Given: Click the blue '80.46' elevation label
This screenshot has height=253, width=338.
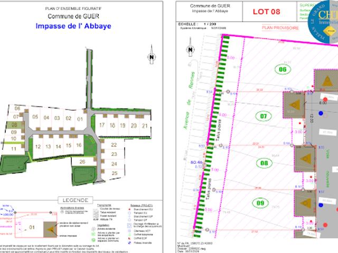Looking at the screenshot, I should coord(196,162).
